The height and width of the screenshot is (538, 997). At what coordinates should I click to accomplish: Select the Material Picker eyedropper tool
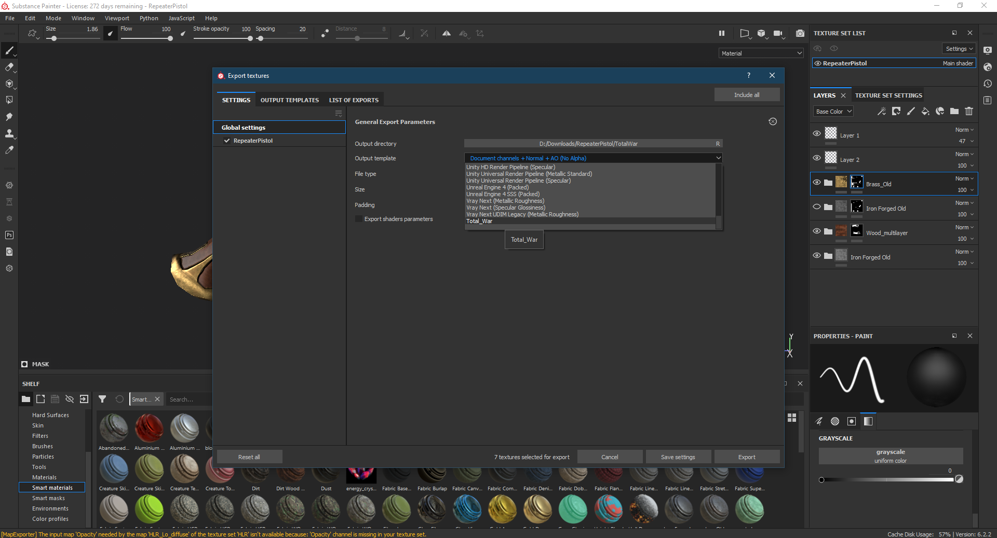pos(9,150)
